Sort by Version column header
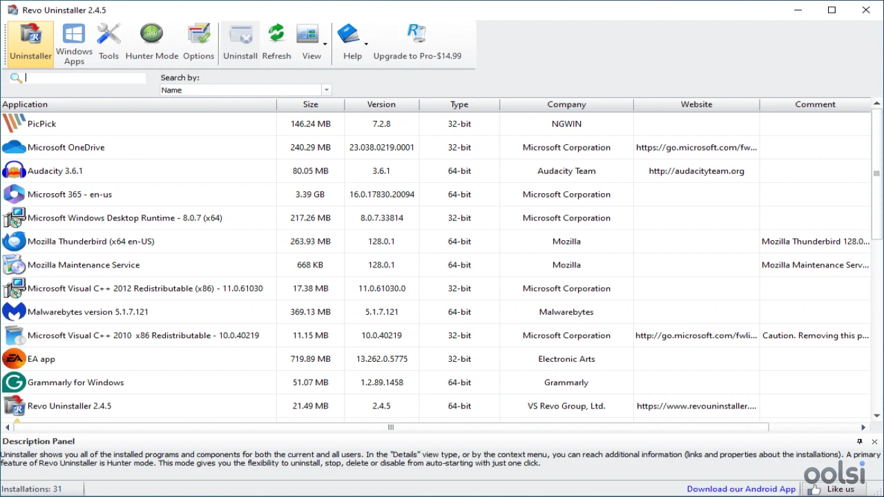 coord(381,104)
